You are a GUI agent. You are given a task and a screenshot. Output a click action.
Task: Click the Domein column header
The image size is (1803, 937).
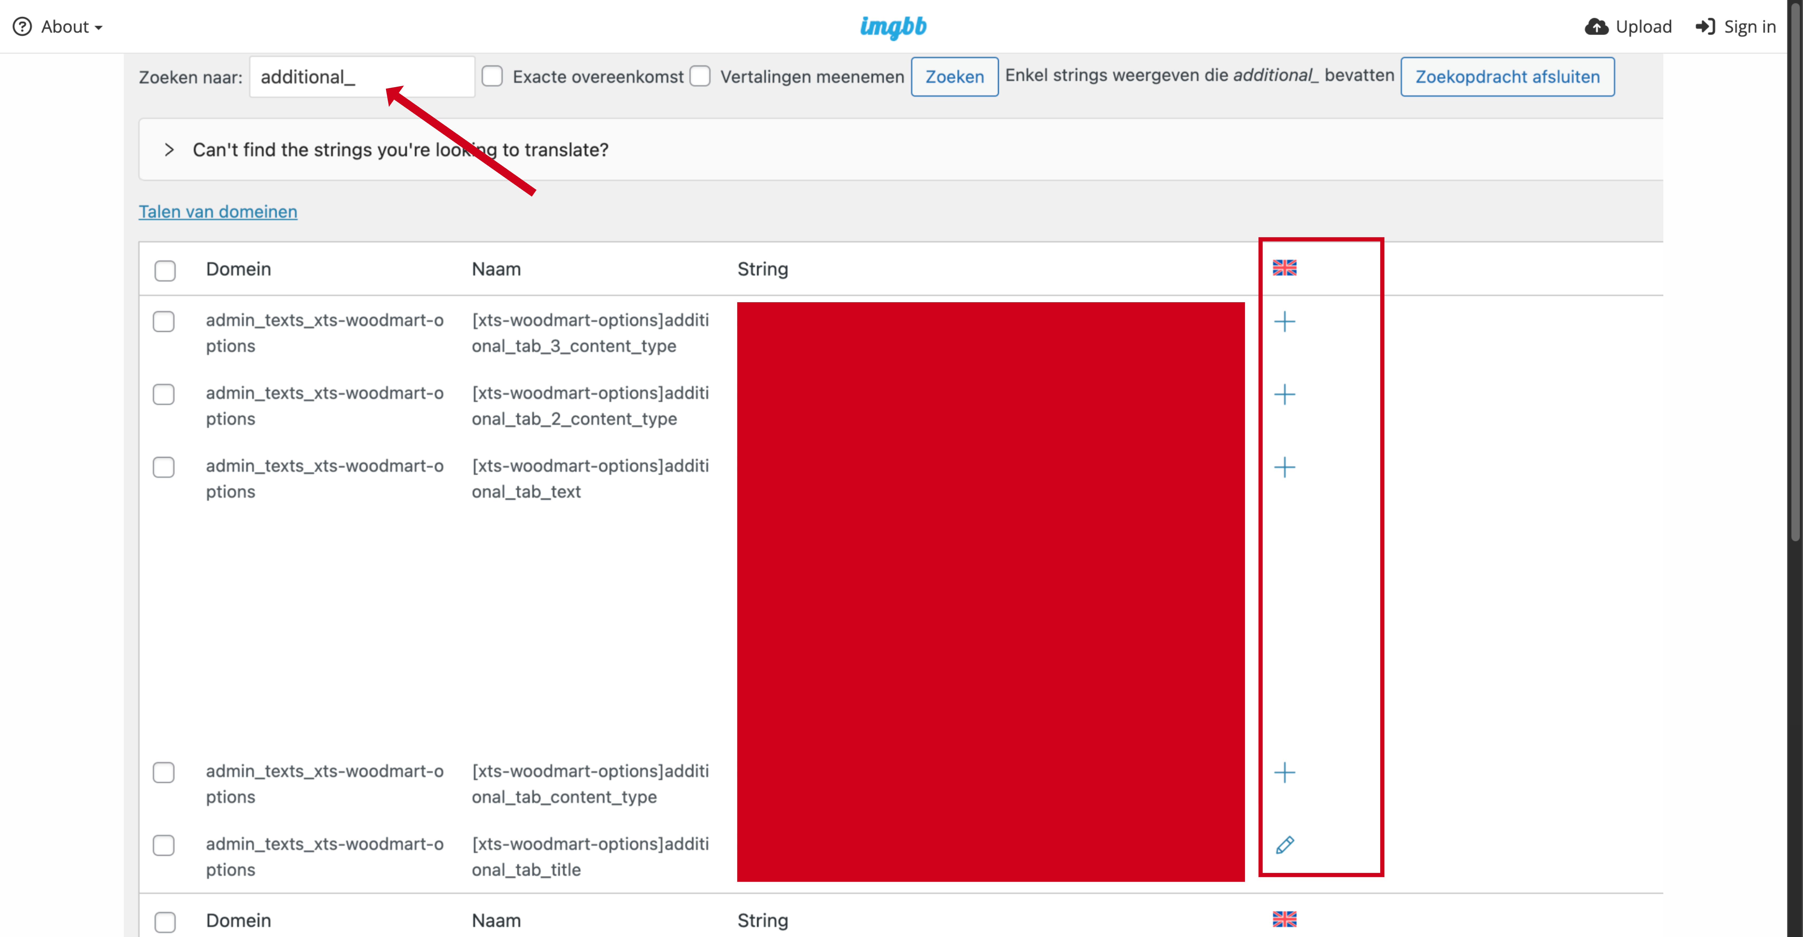pos(238,269)
